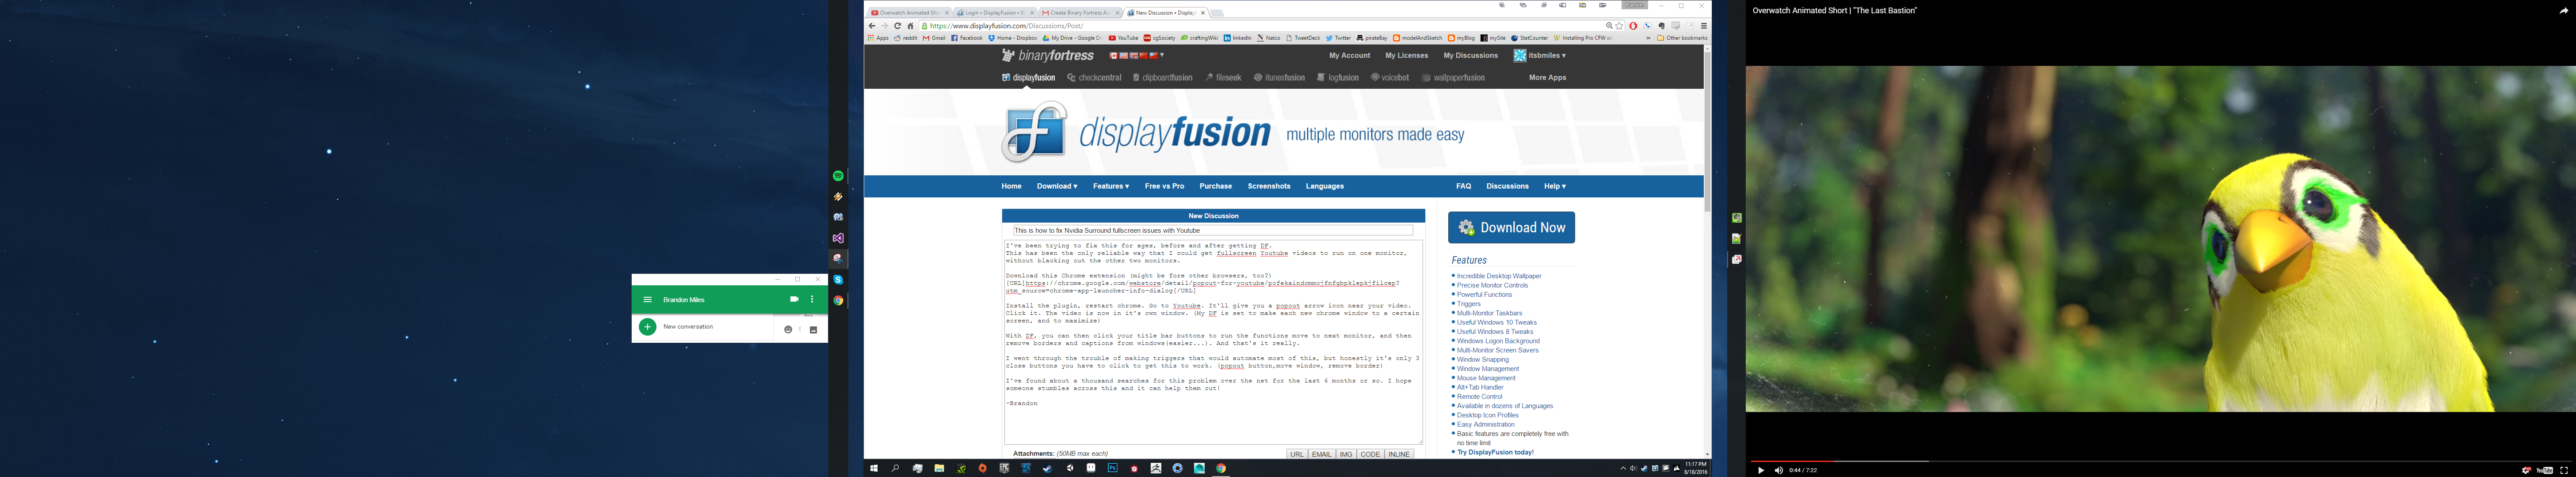Click the New conversation plus button
The width and height of the screenshot is (2576, 477).
[647, 327]
